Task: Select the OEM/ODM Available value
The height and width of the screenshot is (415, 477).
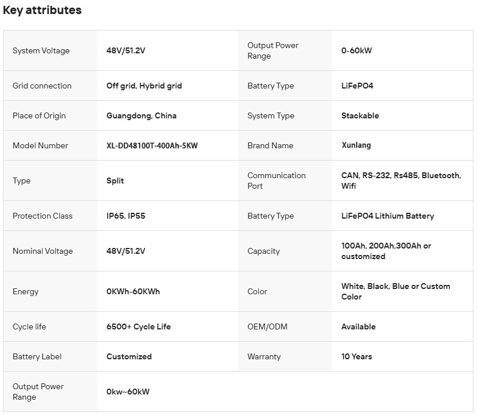Action: pyautogui.click(x=358, y=326)
